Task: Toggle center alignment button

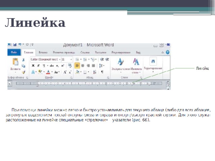Action: [83, 66]
